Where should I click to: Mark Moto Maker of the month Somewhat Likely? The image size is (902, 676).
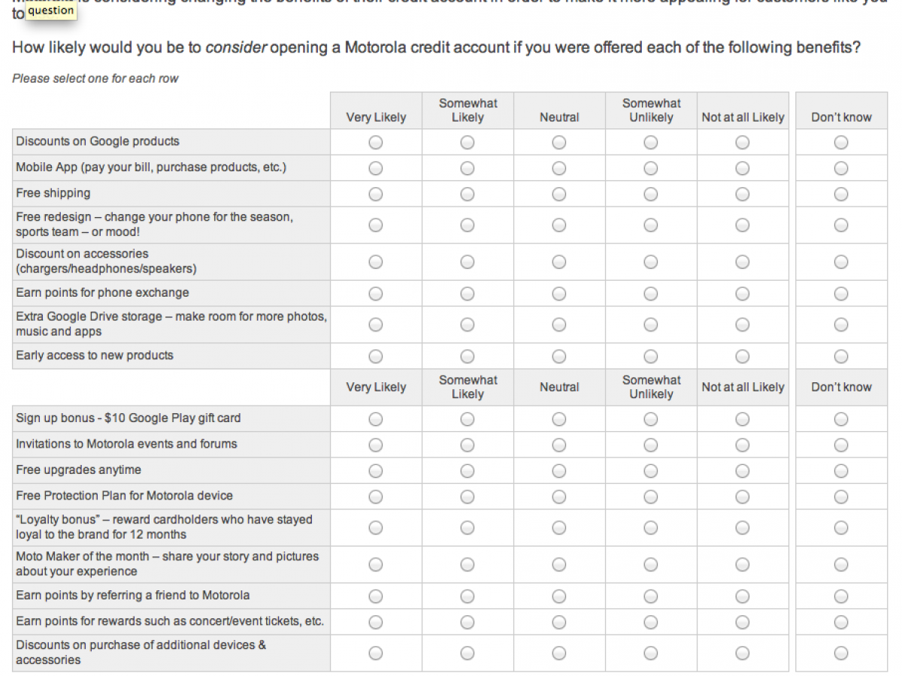point(468,565)
